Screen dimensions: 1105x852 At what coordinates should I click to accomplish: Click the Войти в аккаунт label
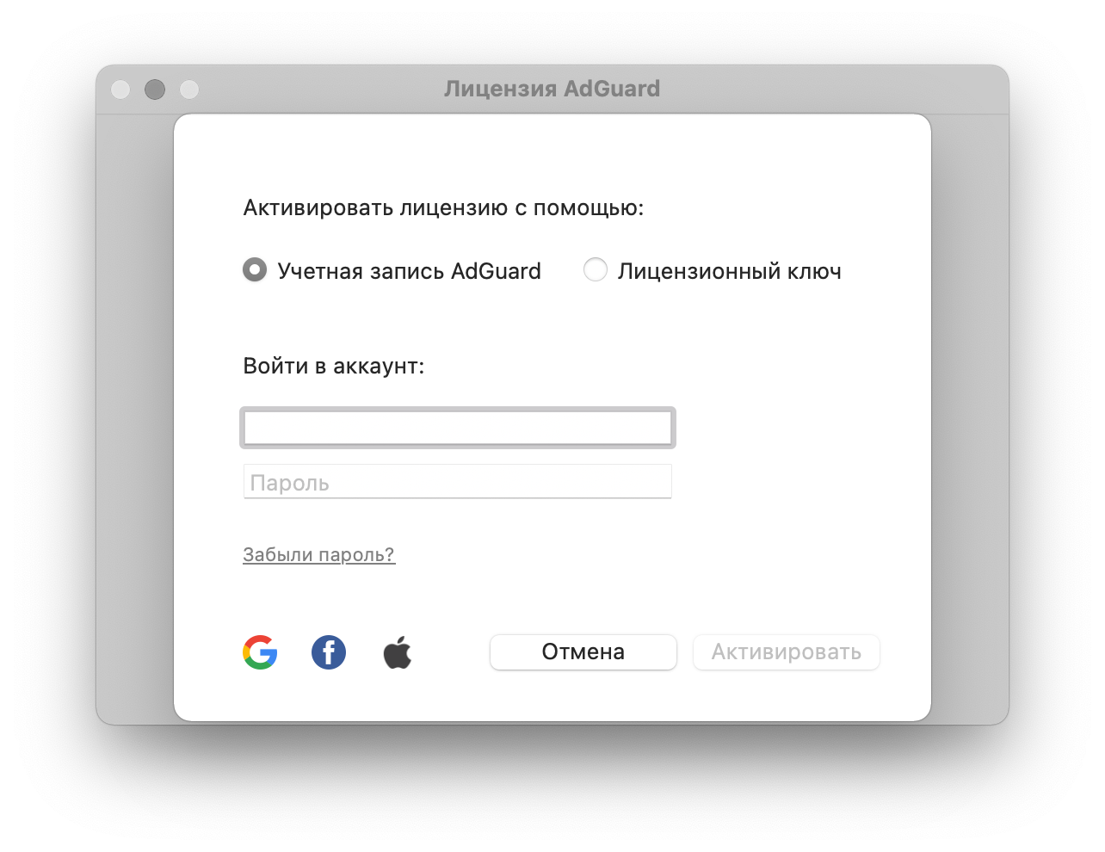click(x=334, y=367)
